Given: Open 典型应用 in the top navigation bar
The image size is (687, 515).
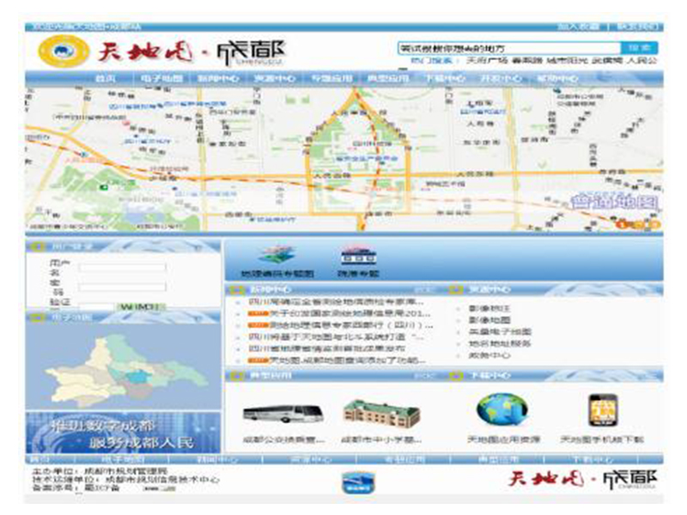Looking at the screenshot, I should click(388, 79).
